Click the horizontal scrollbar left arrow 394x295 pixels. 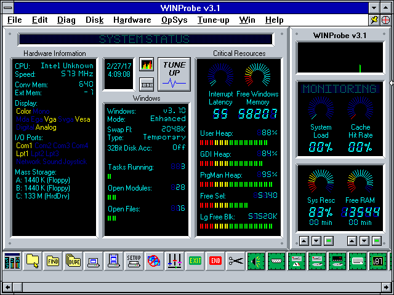click(x=8, y=287)
